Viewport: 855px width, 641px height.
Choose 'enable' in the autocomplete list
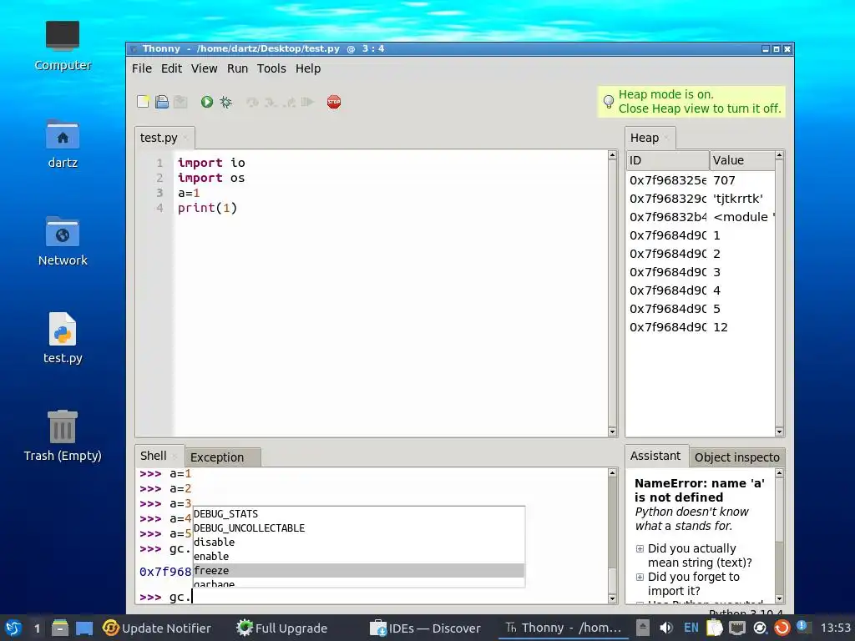click(x=359, y=556)
